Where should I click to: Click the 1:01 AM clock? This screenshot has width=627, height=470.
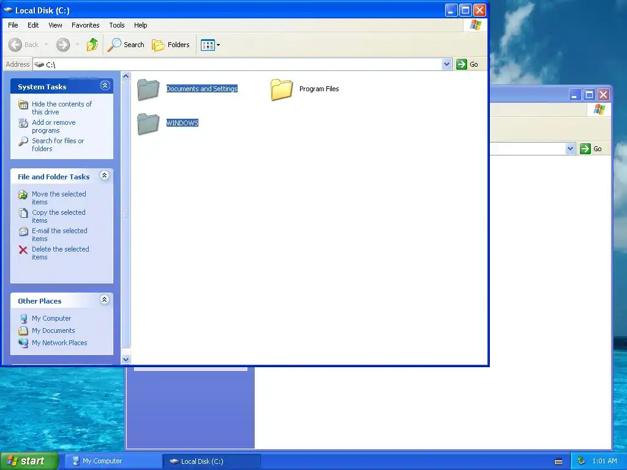[x=604, y=461]
